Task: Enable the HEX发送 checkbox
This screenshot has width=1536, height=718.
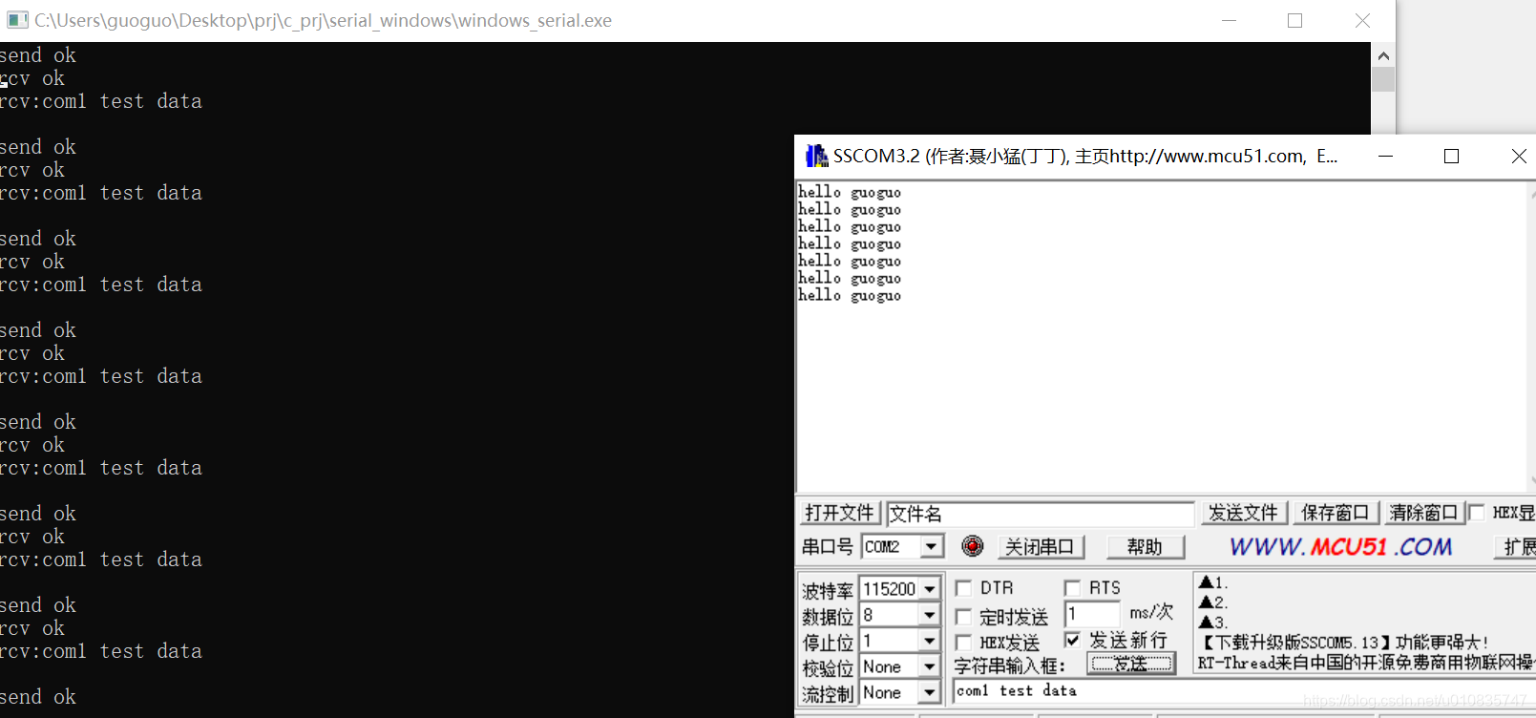Action: [964, 643]
